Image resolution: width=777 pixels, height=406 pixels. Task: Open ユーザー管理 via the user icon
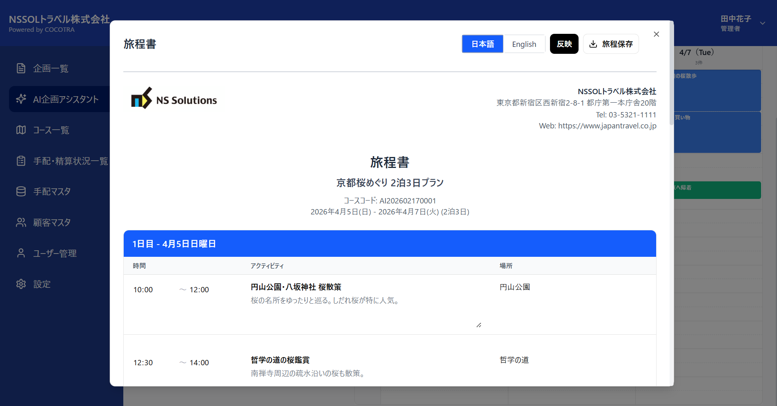(x=21, y=253)
